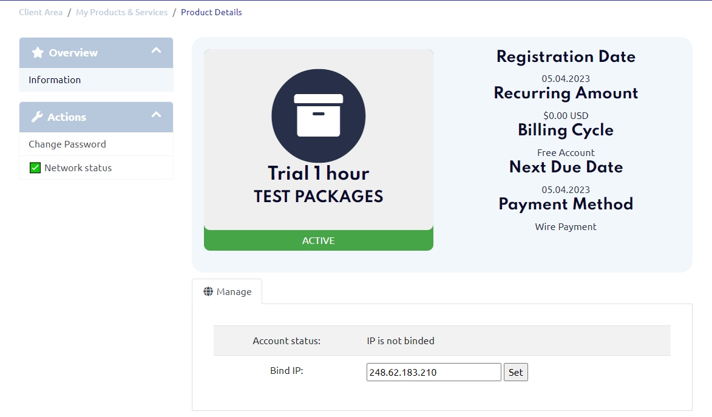Go to Client Area breadcrumb
This screenshot has width=712, height=417.
coord(41,12)
